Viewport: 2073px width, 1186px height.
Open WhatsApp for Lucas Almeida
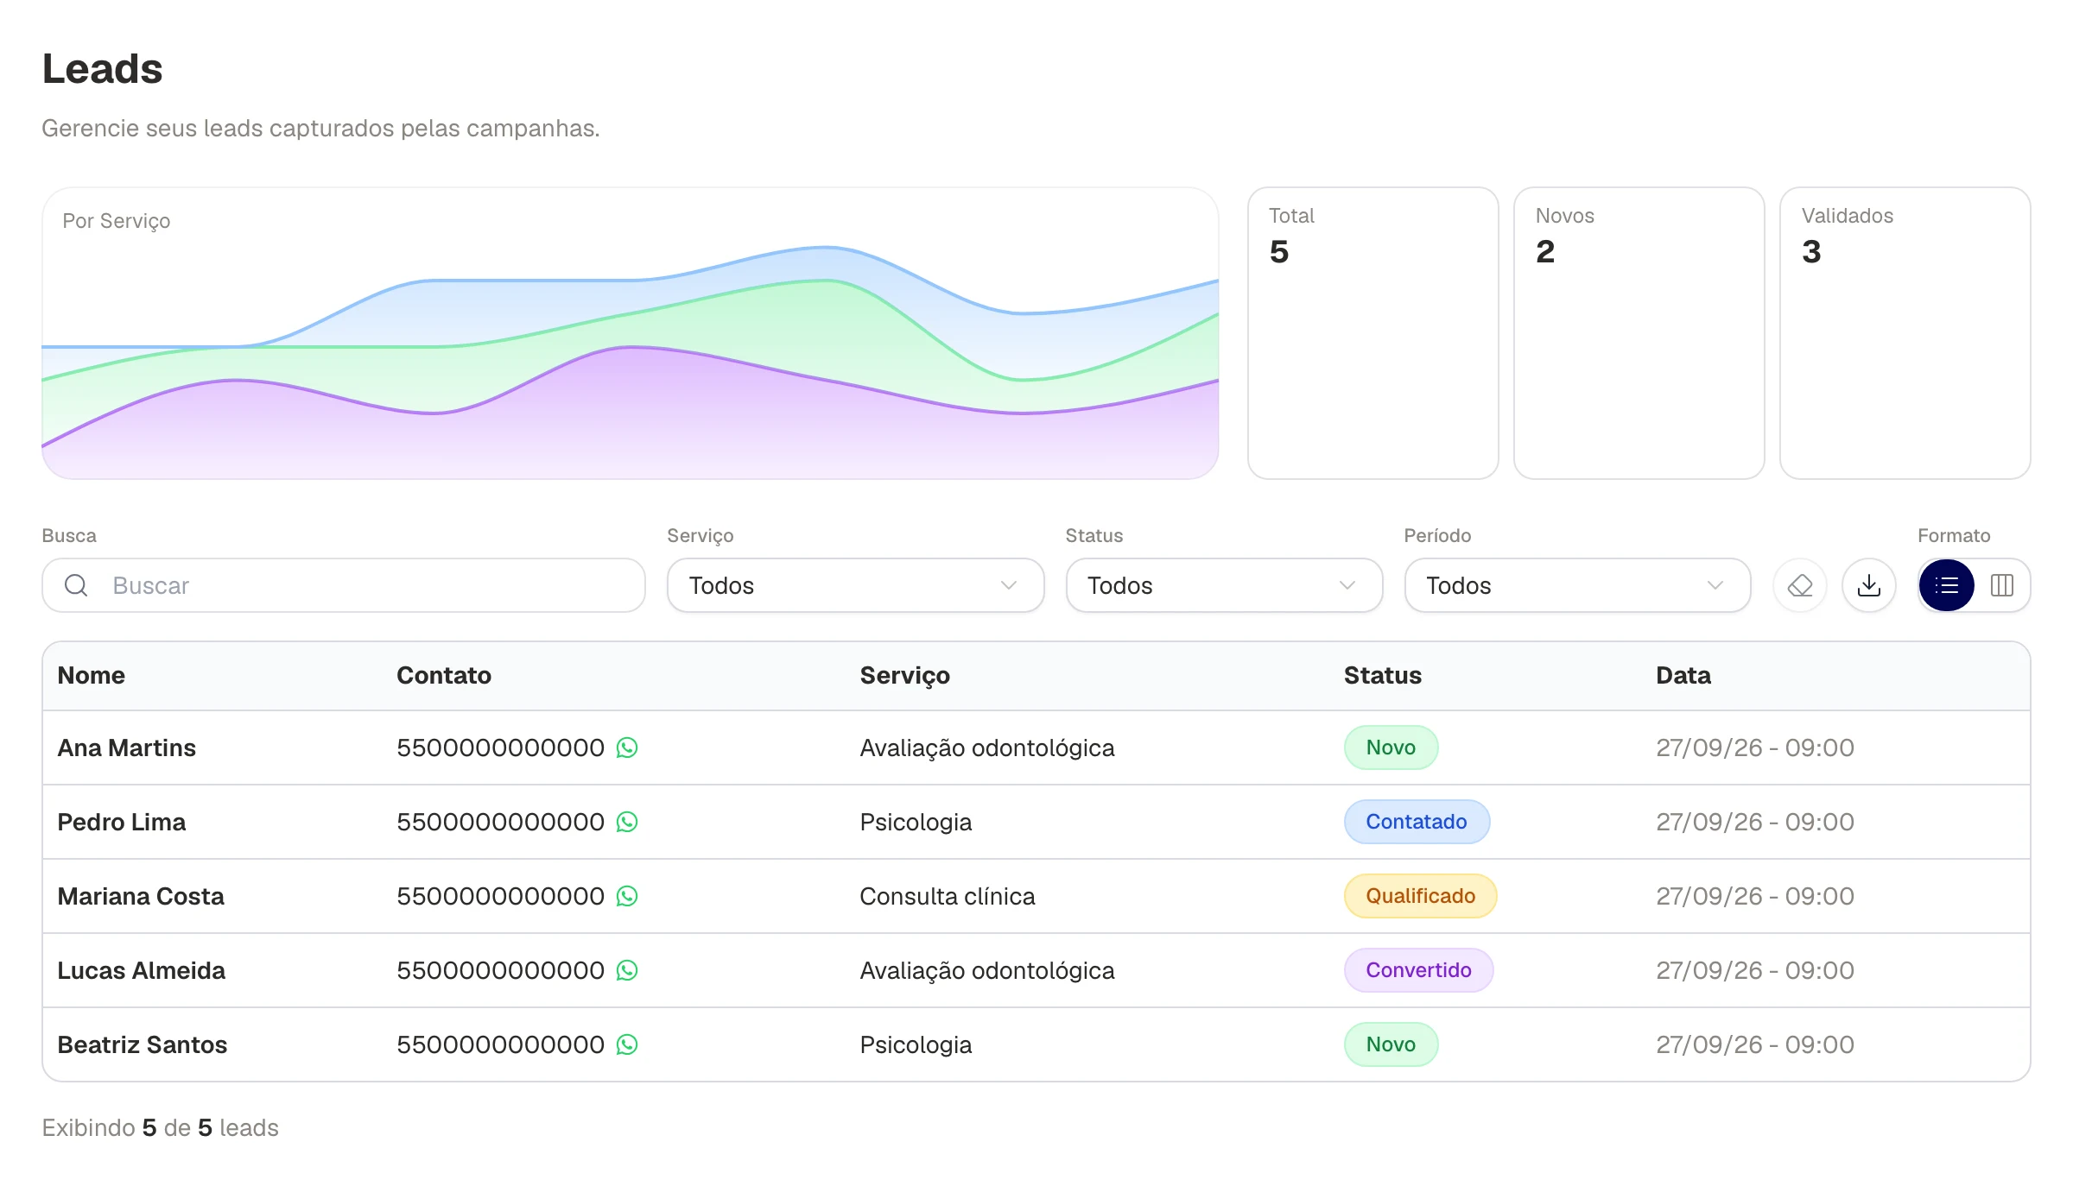[x=627, y=970]
